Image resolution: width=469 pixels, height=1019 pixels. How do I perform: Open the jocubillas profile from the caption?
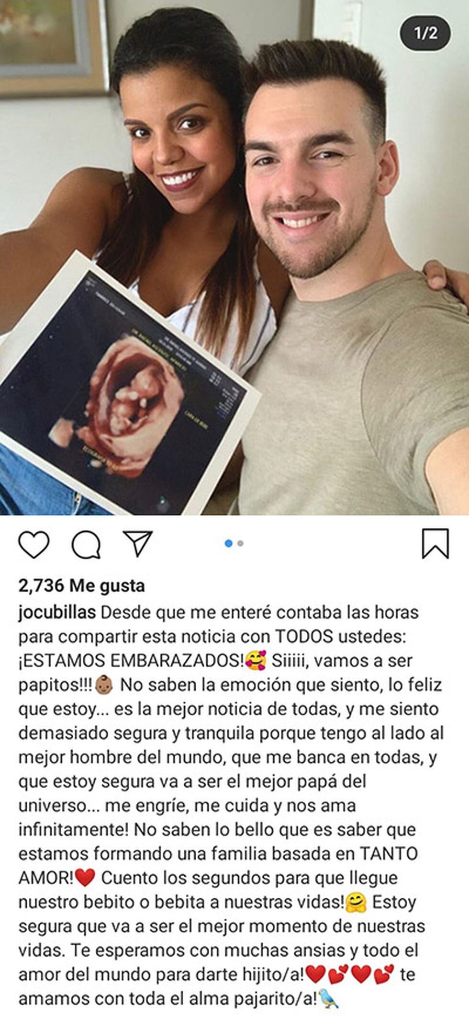57,612
